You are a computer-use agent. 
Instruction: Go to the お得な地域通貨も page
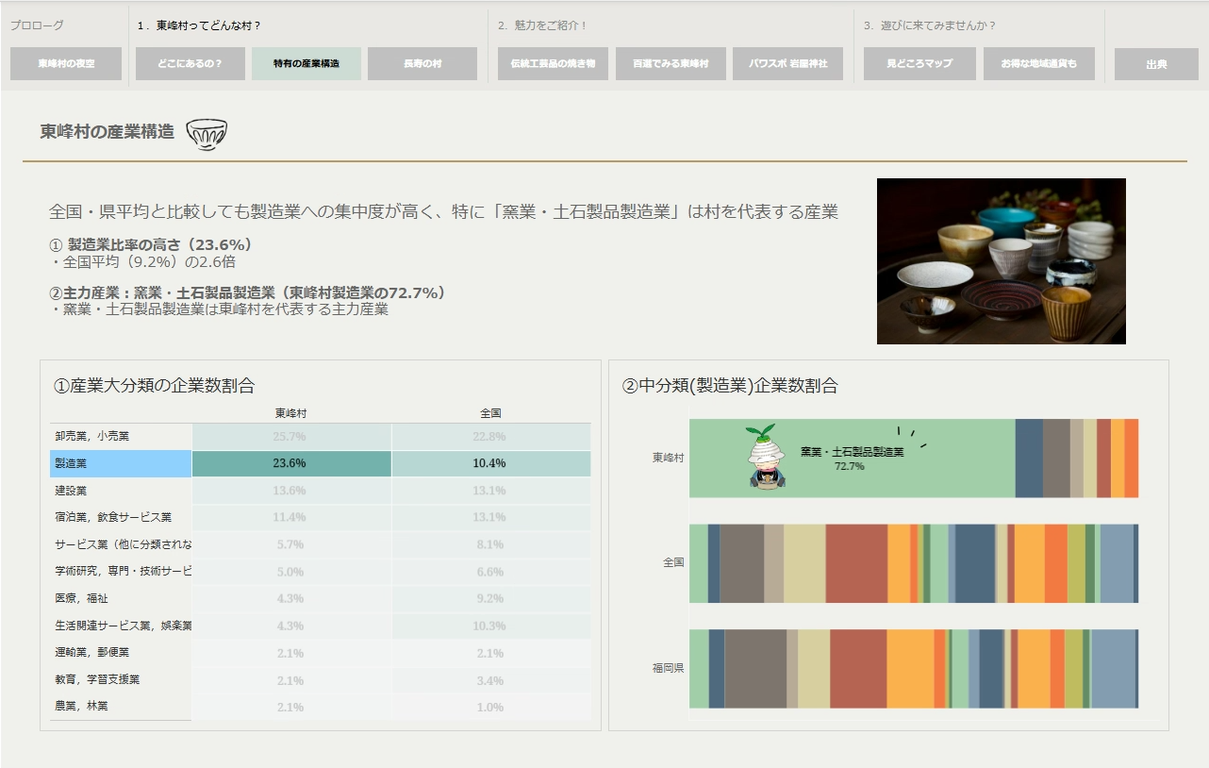tap(1039, 64)
